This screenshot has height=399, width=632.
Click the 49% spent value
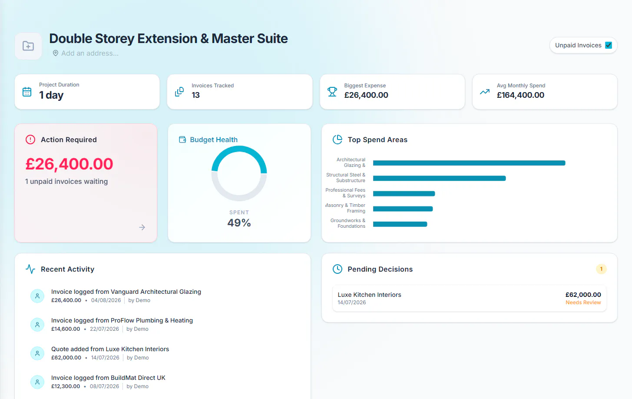click(x=239, y=223)
